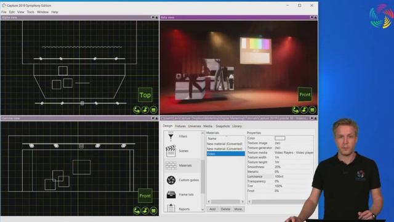
Task: Open the Filters category icon
Action: coord(171,136)
